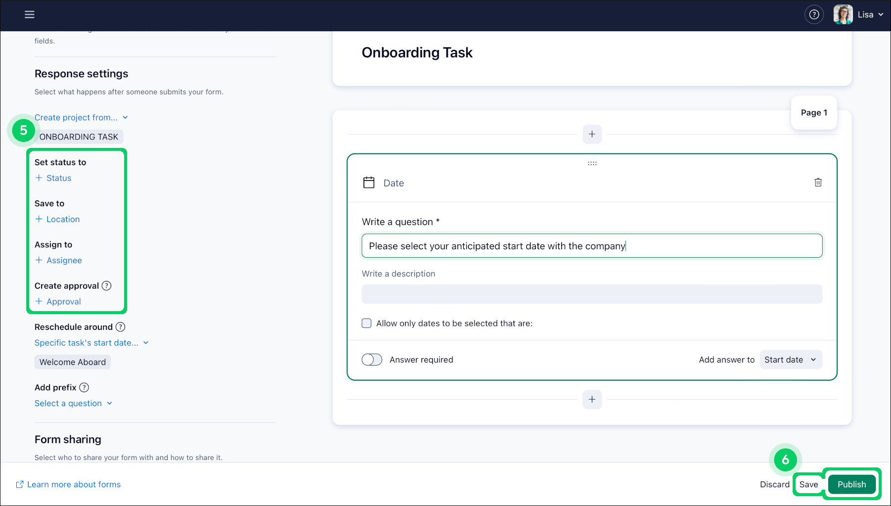Click the Write a description field
The width and height of the screenshot is (891, 506).
(592, 294)
